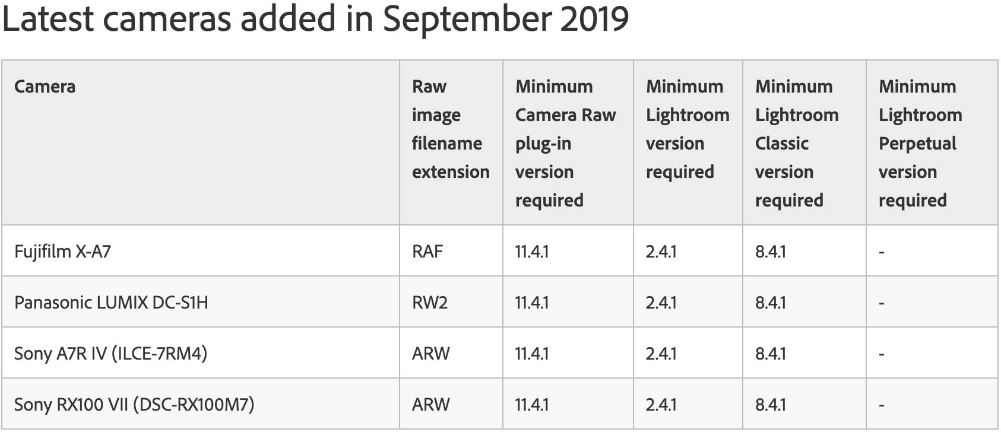Click Lightroom Classic 8.4.1 for Sony A7R IV

(x=771, y=354)
